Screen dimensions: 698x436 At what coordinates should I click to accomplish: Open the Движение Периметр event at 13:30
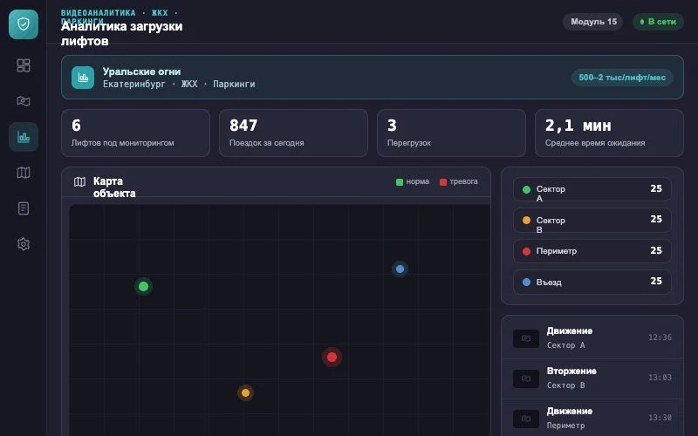pos(592,419)
